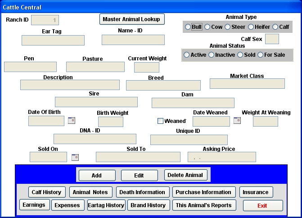Mark animal status as For Sale
The width and height of the screenshot is (302, 218).
pos(261,55)
